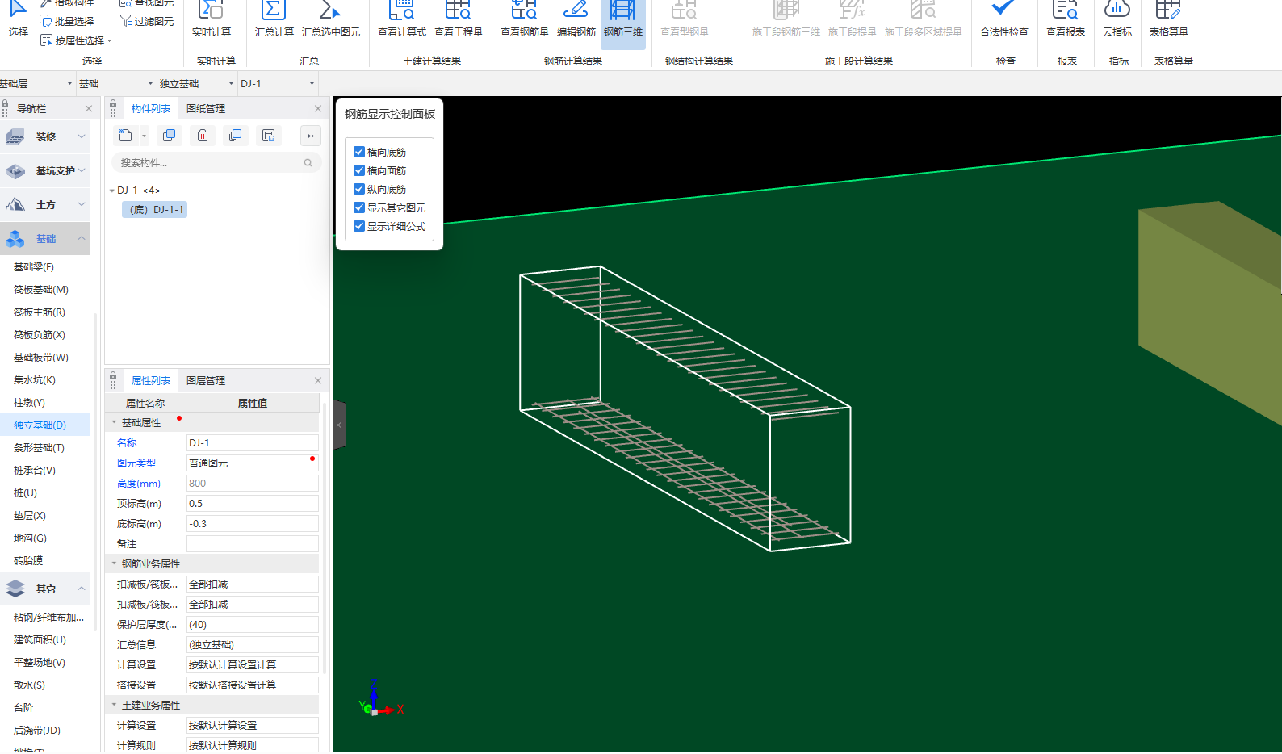The image size is (1282, 754).
Task: Open 表格算量 tool
Action: click(x=1169, y=20)
